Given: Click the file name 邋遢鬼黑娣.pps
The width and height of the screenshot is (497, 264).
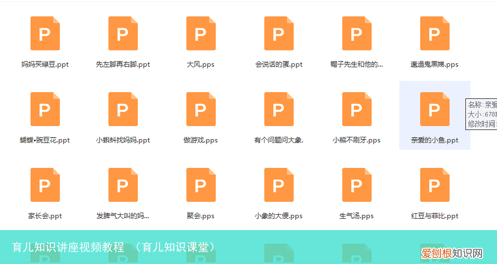Looking at the screenshot, I should [434, 64].
